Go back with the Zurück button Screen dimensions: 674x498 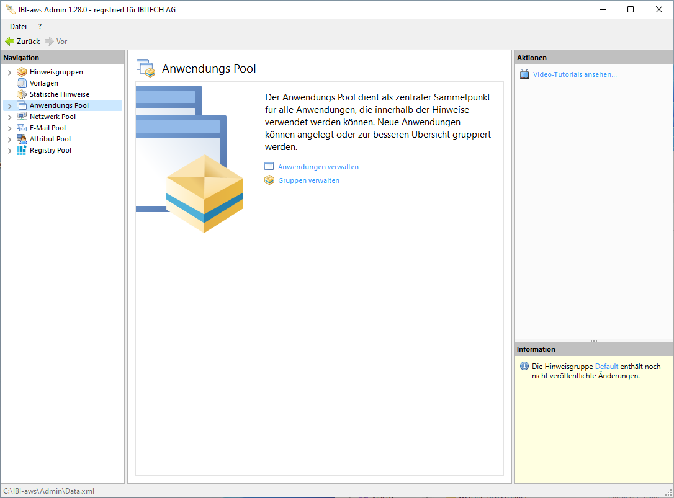click(x=22, y=42)
